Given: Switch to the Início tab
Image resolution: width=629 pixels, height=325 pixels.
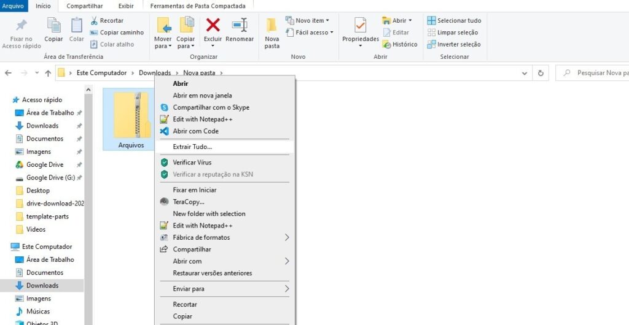Looking at the screenshot, I should (44, 6).
